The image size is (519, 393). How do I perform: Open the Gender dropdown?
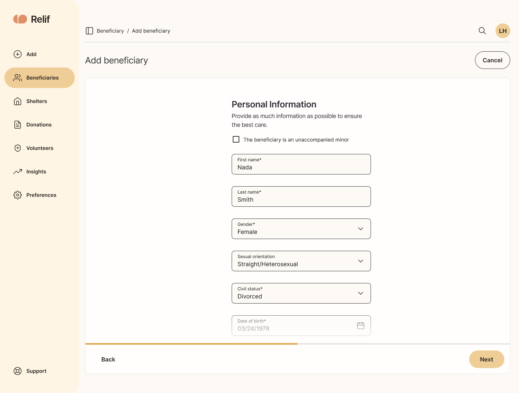pyautogui.click(x=301, y=229)
